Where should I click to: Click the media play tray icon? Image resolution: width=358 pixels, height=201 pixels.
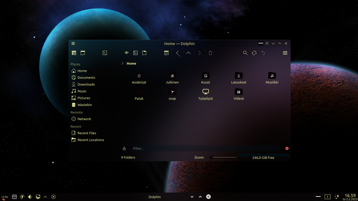53,197
